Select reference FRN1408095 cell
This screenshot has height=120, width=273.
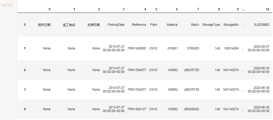click(x=137, y=48)
